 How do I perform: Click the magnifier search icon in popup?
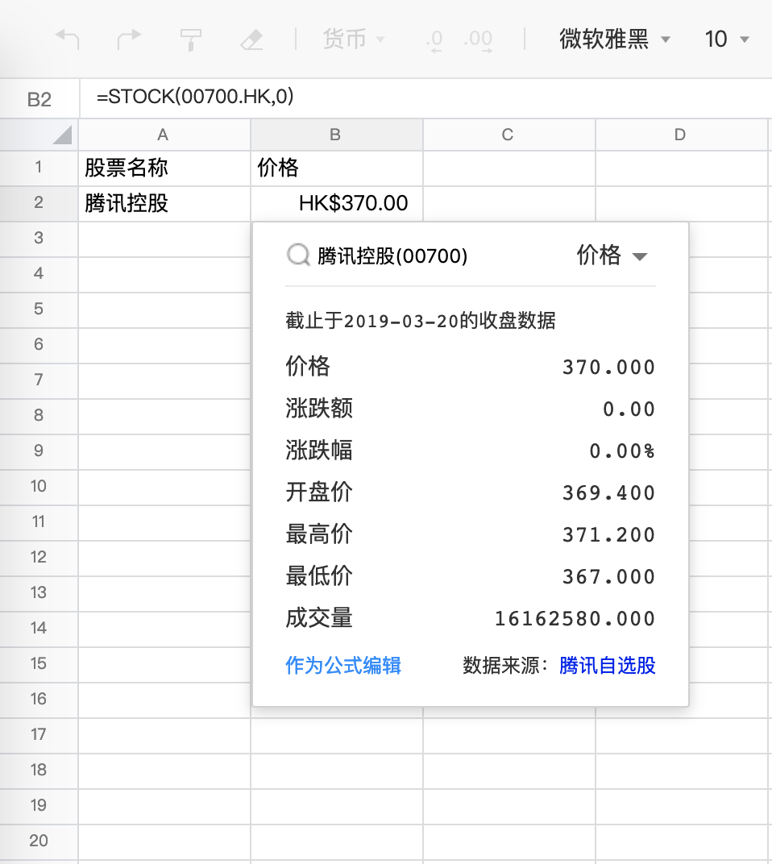[299, 255]
